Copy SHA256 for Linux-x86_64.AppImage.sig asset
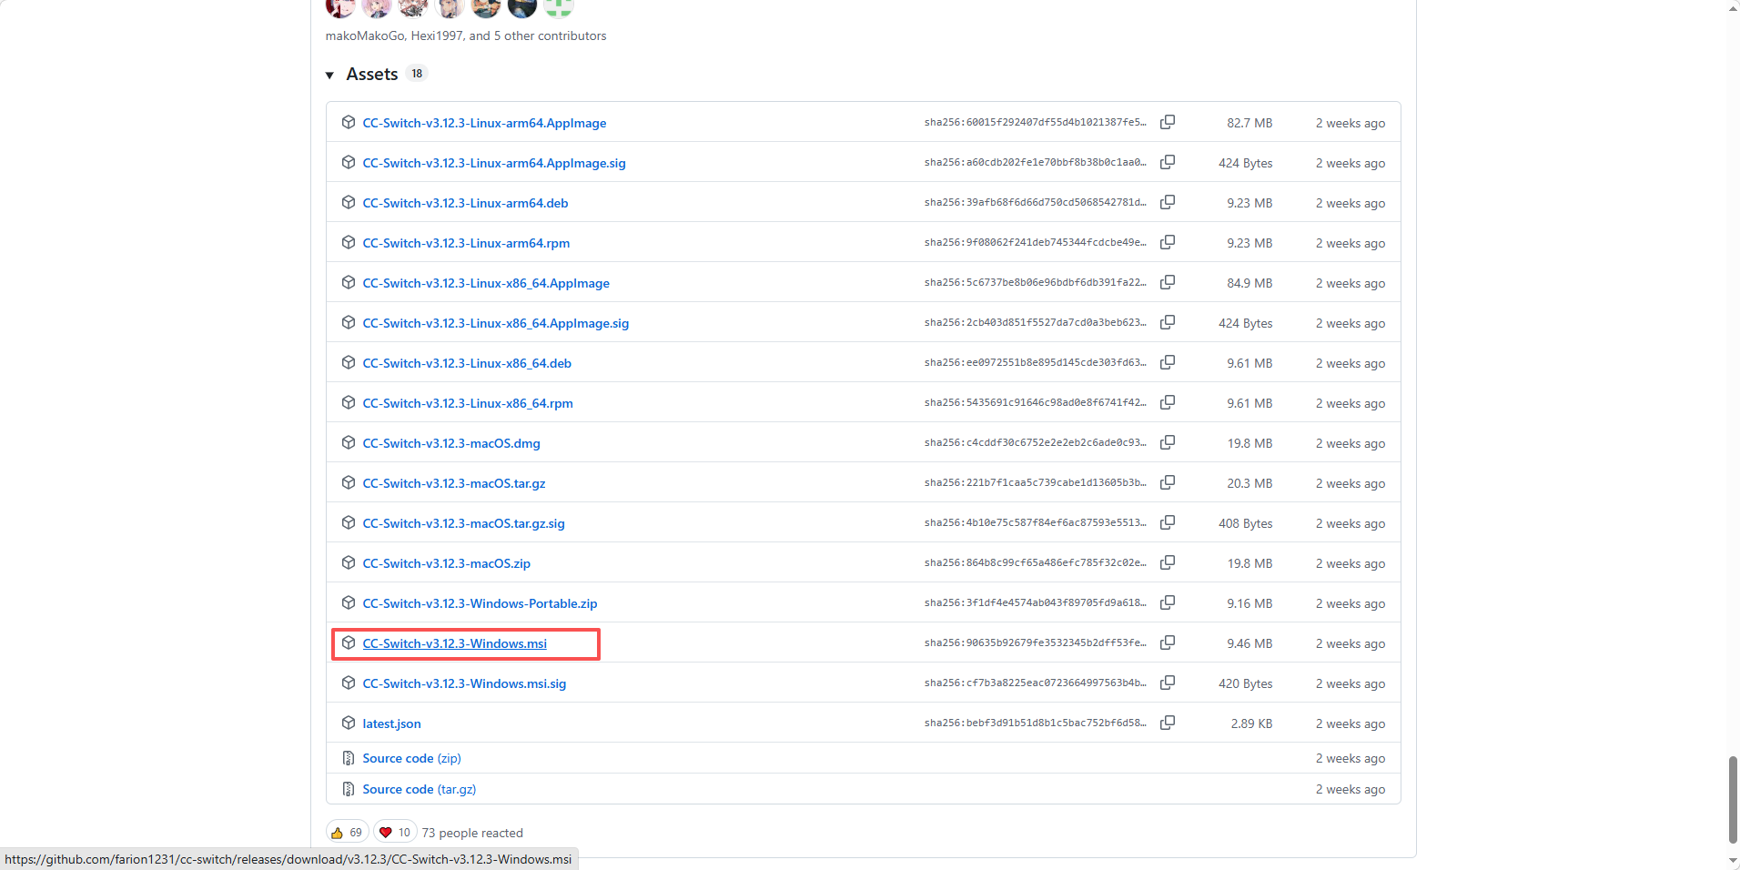Viewport: 1740px width, 870px height. point(1168,322)
